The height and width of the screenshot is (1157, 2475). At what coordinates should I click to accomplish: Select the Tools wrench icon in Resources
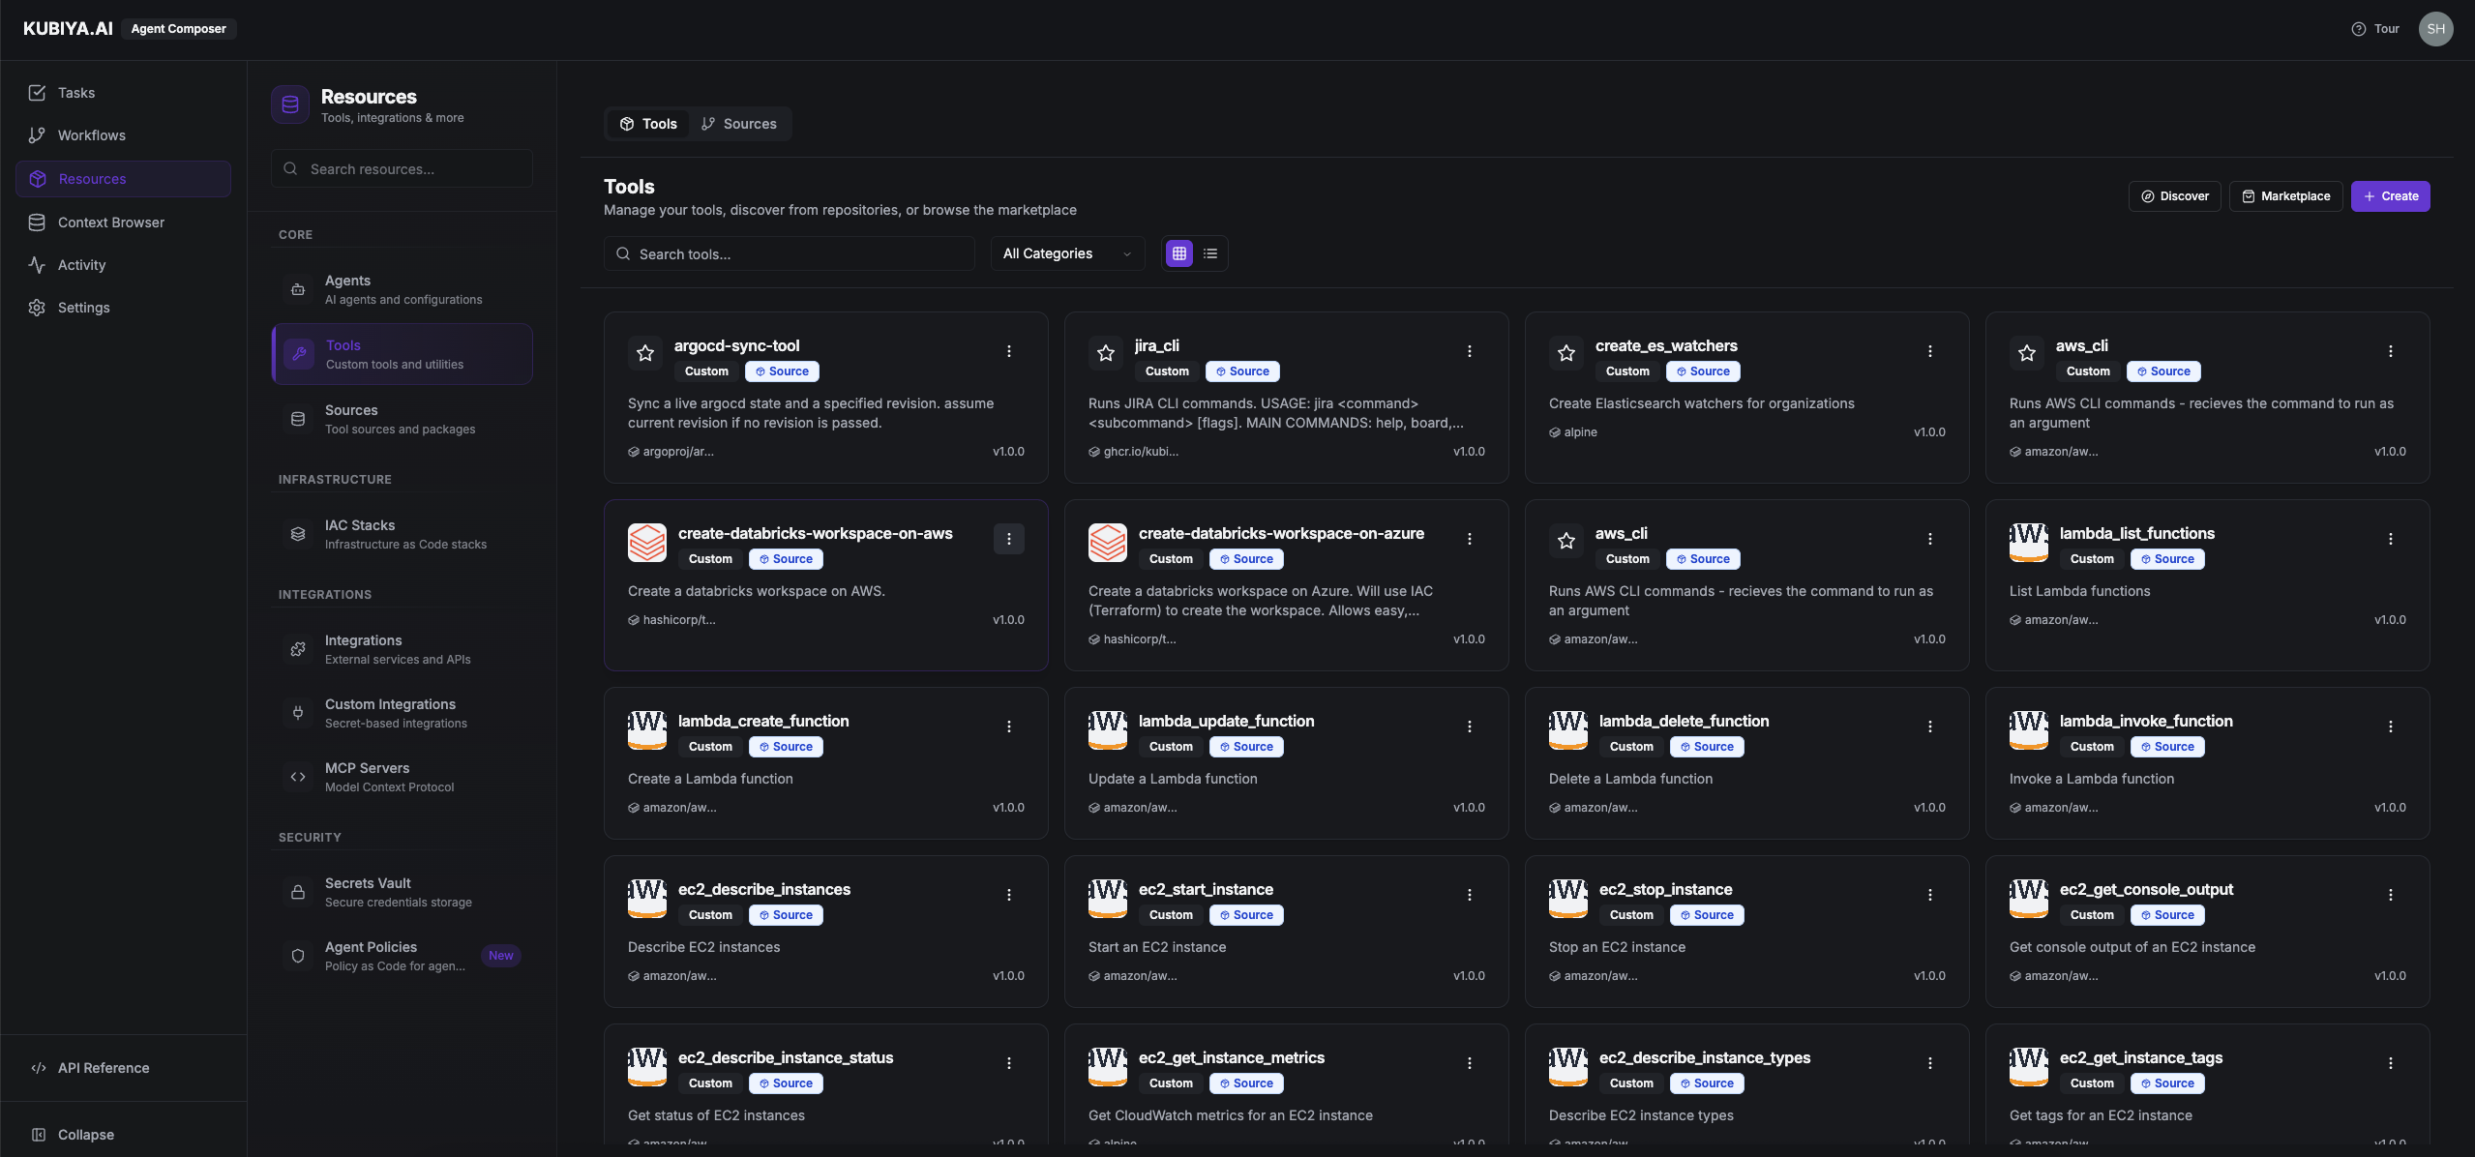(x=299, y=354)
